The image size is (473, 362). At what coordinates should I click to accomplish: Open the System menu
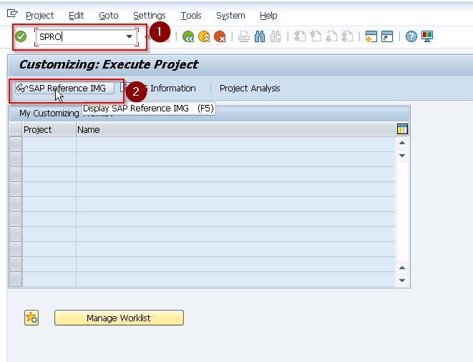click(x=230, y=15)
